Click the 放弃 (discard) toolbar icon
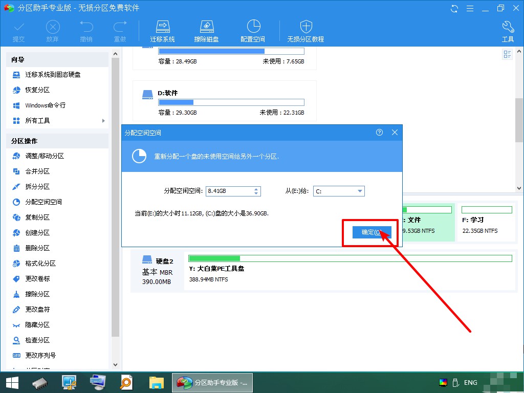Image resolution: width=524 pixels, height=393 pixels. [x=53, y=31]
